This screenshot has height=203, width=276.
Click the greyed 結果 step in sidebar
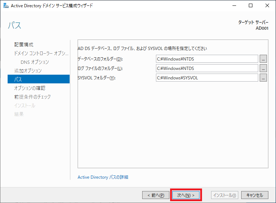pos(19,114)
